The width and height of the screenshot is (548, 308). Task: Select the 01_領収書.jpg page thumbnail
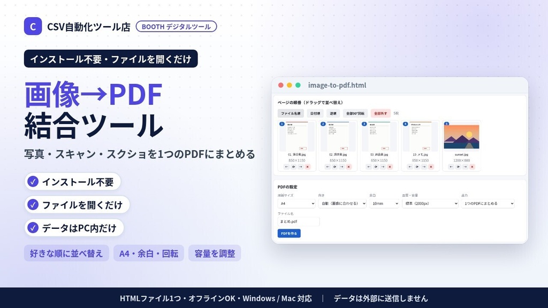click(x=296, y=136)
